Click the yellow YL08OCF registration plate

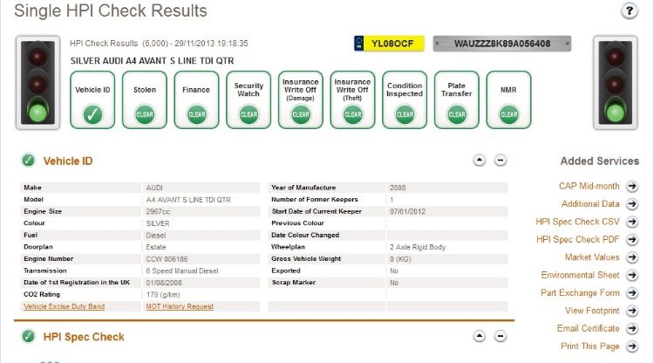(x=389, y=44)
